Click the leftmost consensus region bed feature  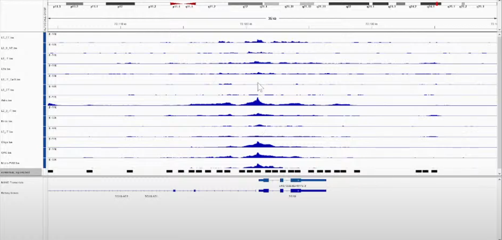point(50,171)
